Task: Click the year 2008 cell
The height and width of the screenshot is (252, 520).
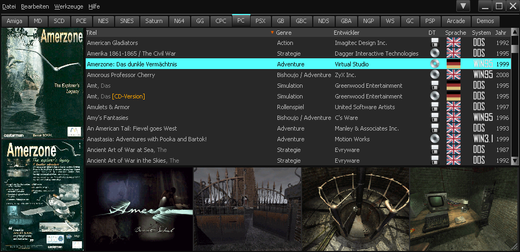Action: [x=502, y=75]
